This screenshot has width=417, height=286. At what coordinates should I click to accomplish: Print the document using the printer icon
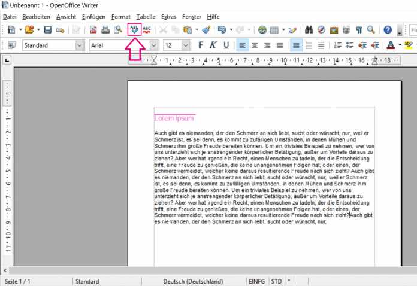(x=105, y=29)
